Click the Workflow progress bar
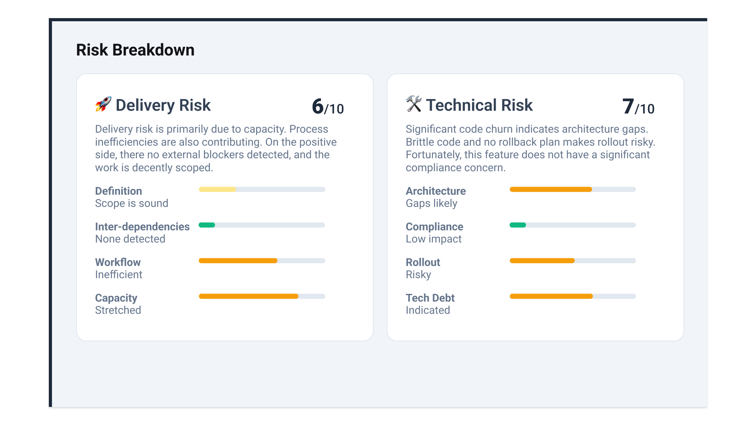The image size is (756, 425). [262, 261]
